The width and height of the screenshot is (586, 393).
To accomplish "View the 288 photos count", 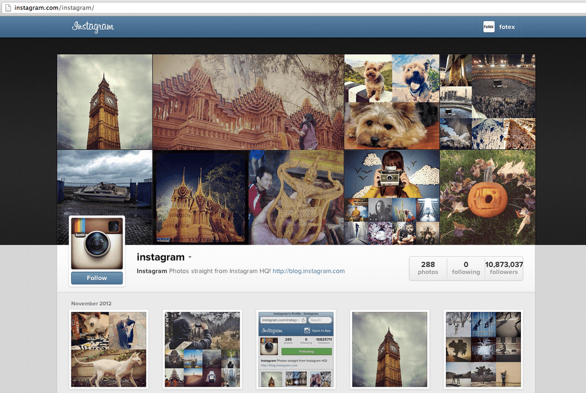I will [428, 268].
